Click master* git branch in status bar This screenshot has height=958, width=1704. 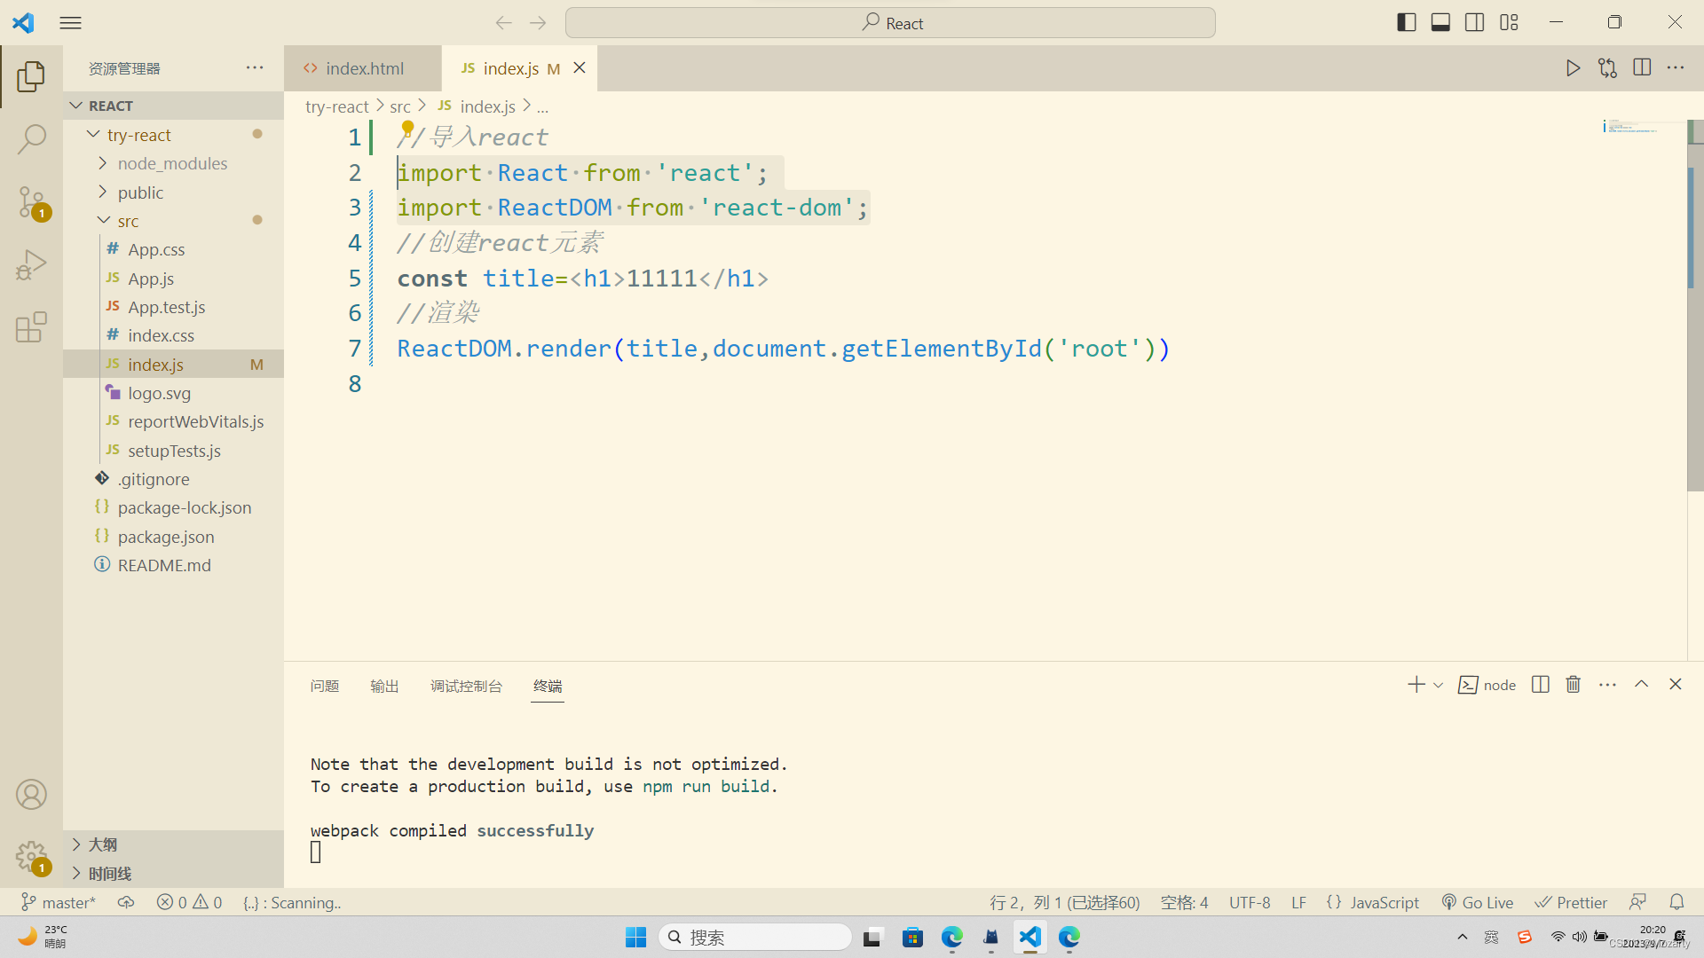coord(59,902)
